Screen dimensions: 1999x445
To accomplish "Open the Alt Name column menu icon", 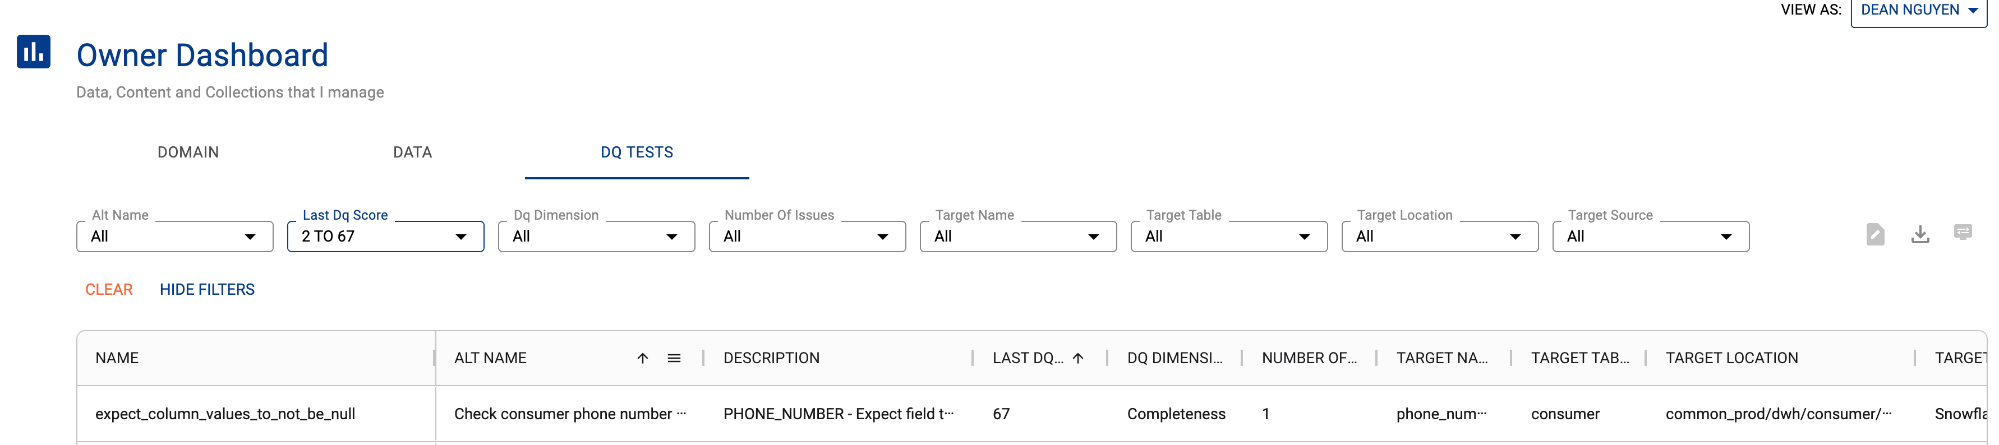I will pyautogui.click(x=674, y=358).
